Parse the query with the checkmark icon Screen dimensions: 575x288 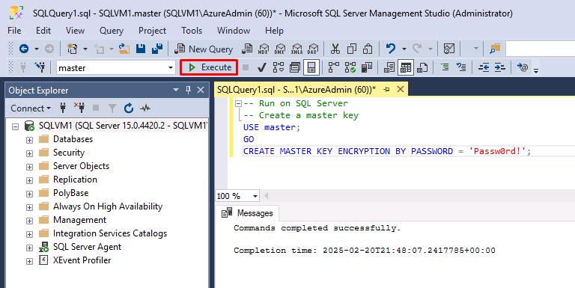(261, 67)
